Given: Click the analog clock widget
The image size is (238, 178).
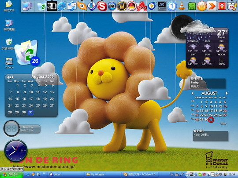Looking at the screenshot, I should [16, 151].
